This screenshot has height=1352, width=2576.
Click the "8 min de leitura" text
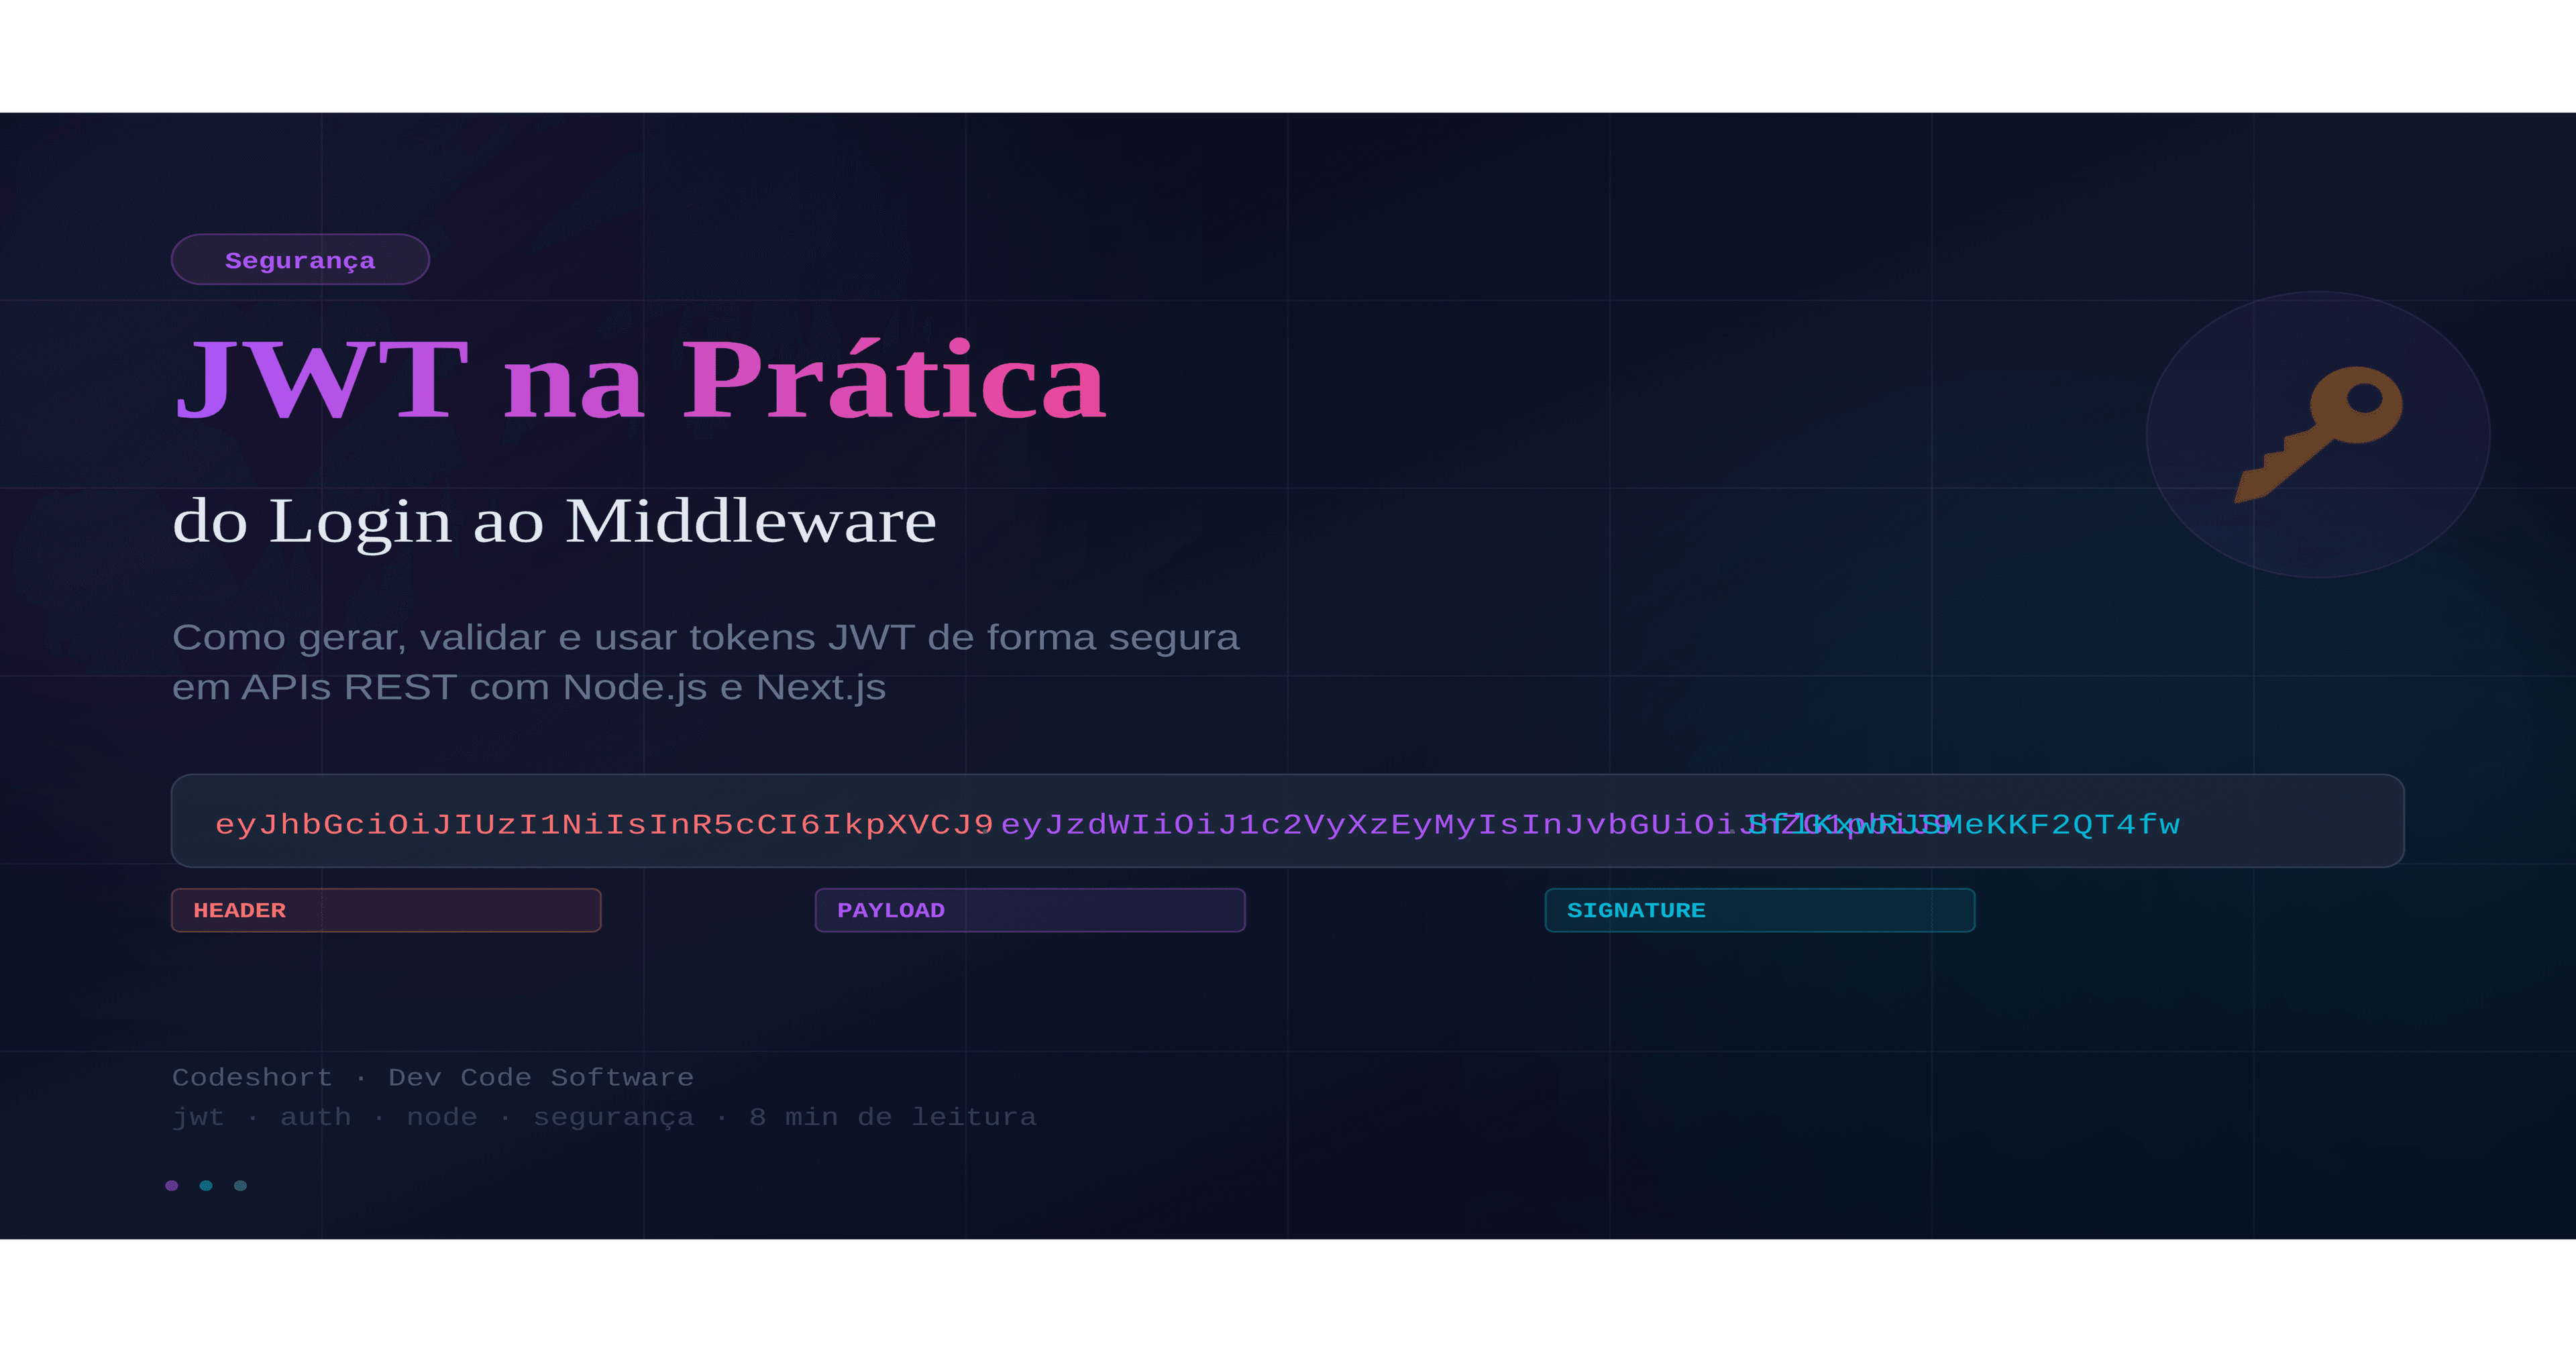pos(893,1116)
